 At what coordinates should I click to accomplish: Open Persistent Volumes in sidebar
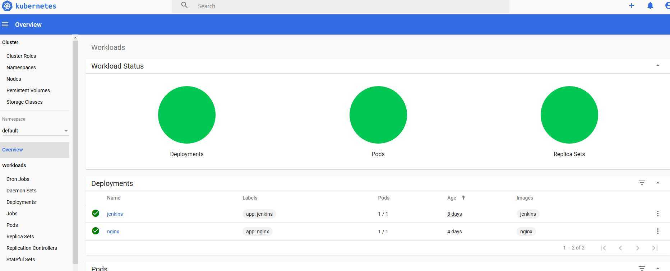pos(28,90)
